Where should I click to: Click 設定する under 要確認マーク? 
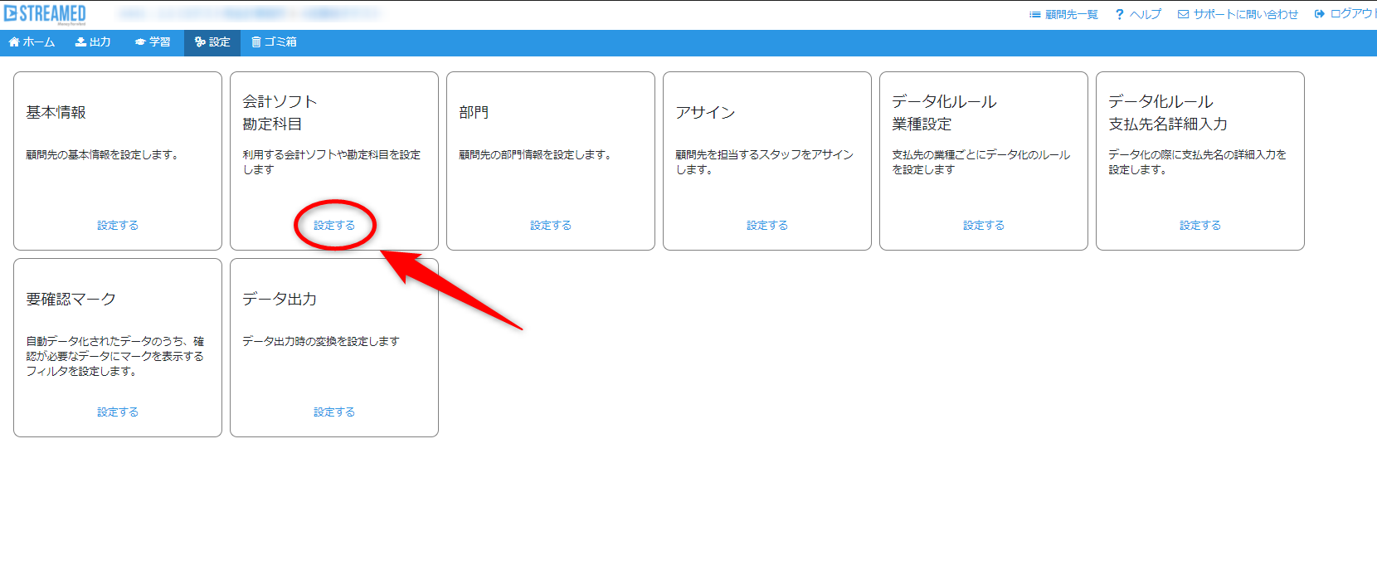tap(118, 412)
